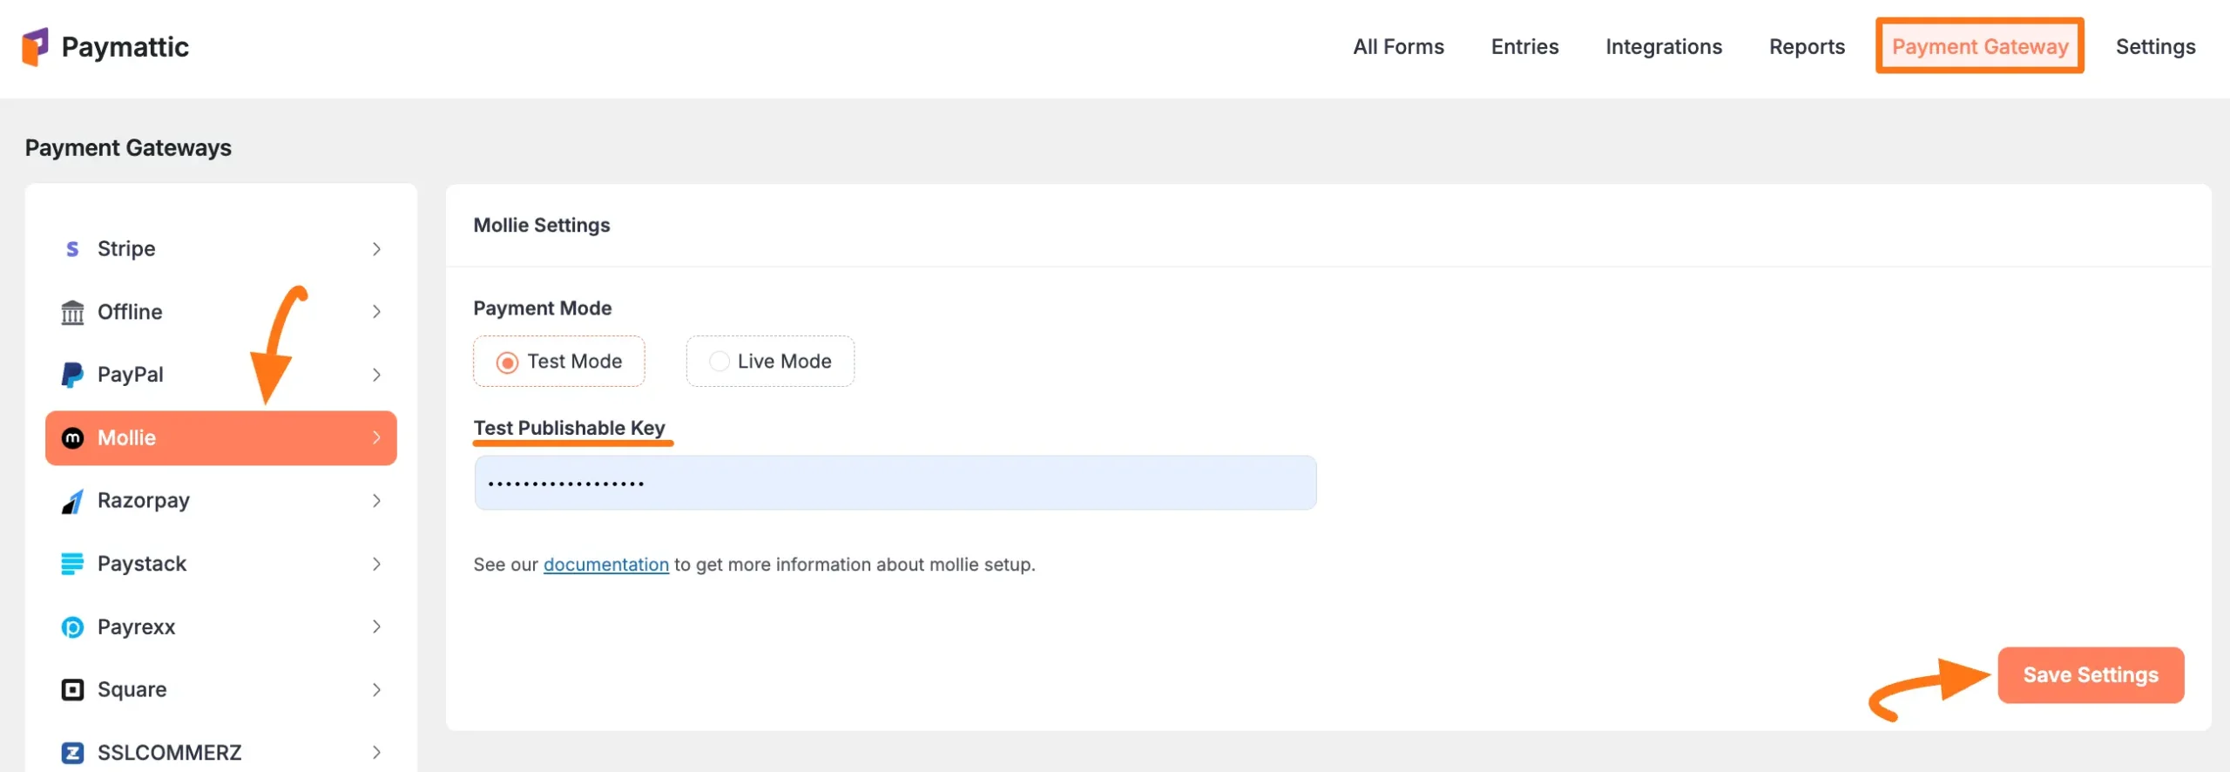Click the Razorpay logo icon
2230x772 pixels.
click(72, 501)
